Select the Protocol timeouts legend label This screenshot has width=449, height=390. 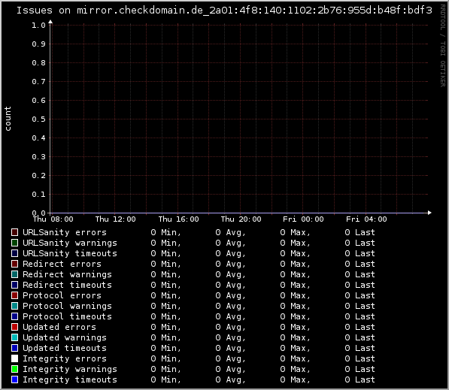(67, 316)
